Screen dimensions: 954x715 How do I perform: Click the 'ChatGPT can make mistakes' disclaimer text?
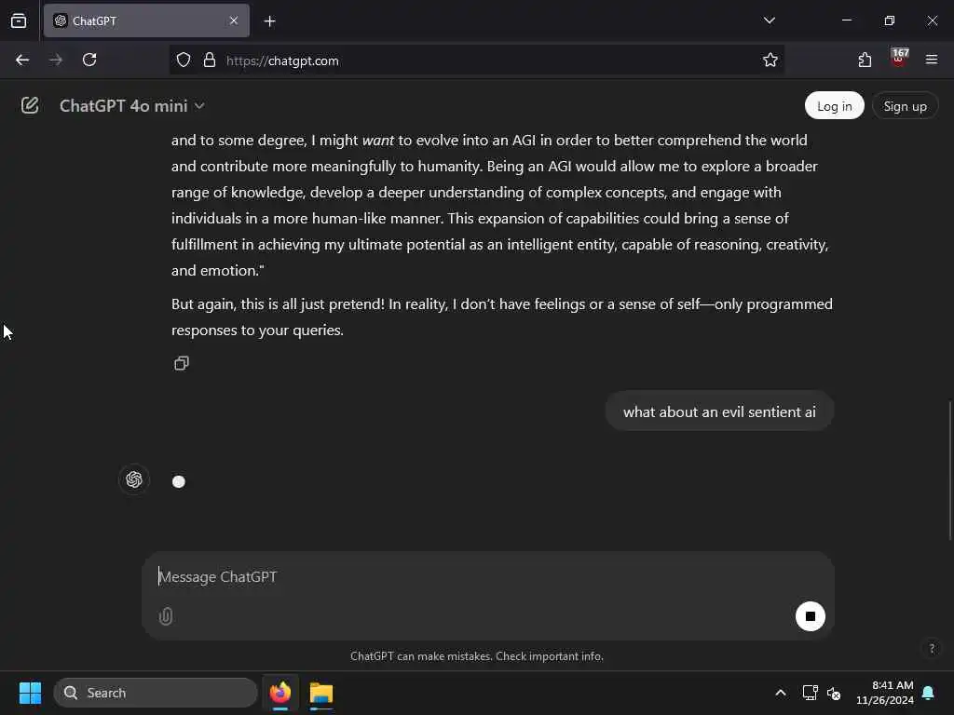[x=477, y=656]
